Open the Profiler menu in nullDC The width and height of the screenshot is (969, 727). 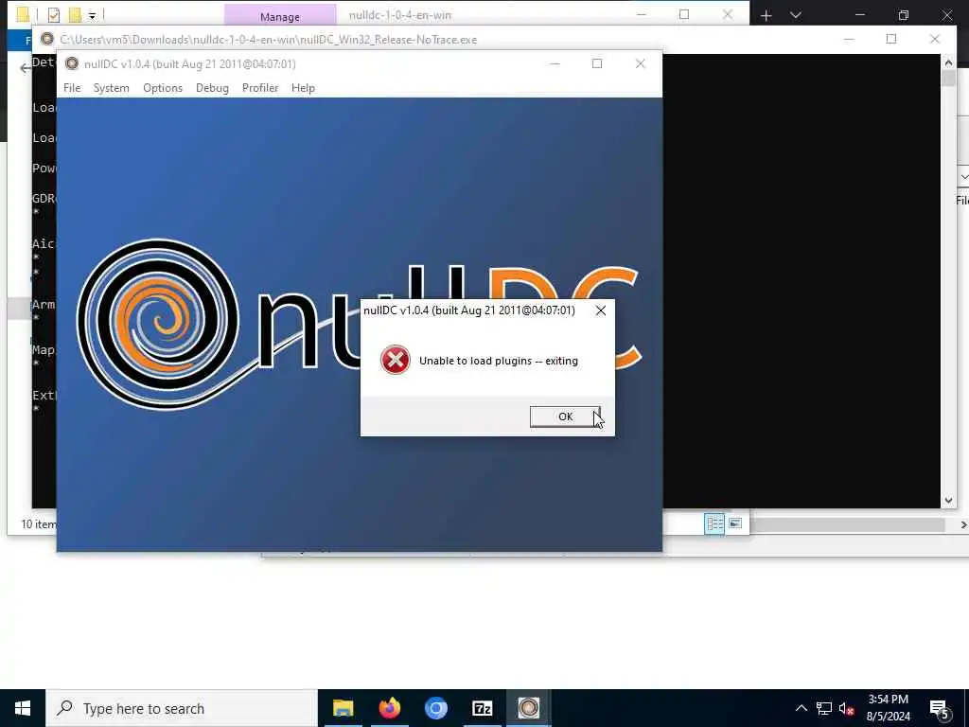tap(260, 88)
